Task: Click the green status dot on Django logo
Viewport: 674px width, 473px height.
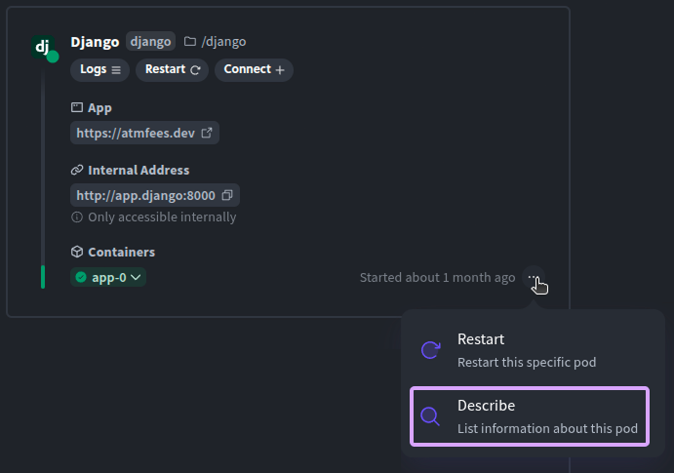Action: [x=53, y=57]
